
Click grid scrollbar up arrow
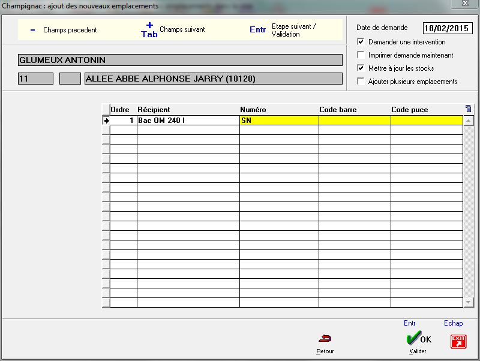click(468, 121)
